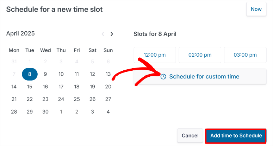Screen dimensions: 273x146
Task: Choose April 28 in the calendar
Action: 14,112
